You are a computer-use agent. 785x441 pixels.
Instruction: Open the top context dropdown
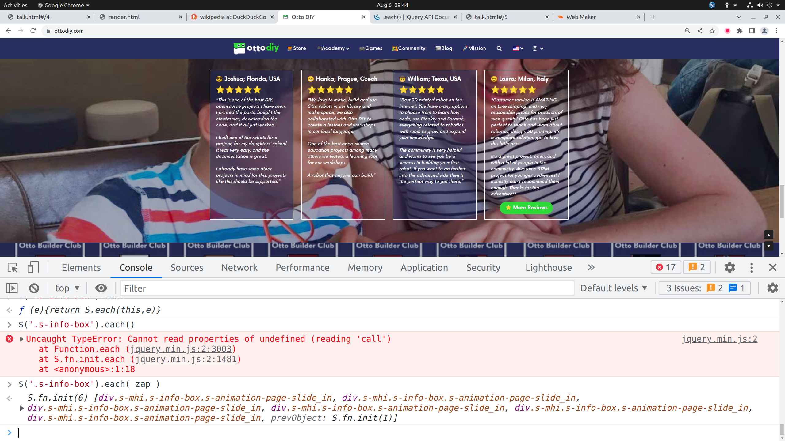coord(67,288)
